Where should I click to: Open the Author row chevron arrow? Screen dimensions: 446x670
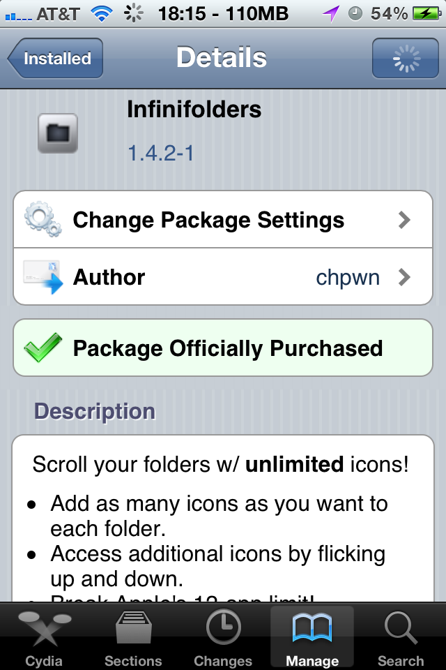pos(403,277)
